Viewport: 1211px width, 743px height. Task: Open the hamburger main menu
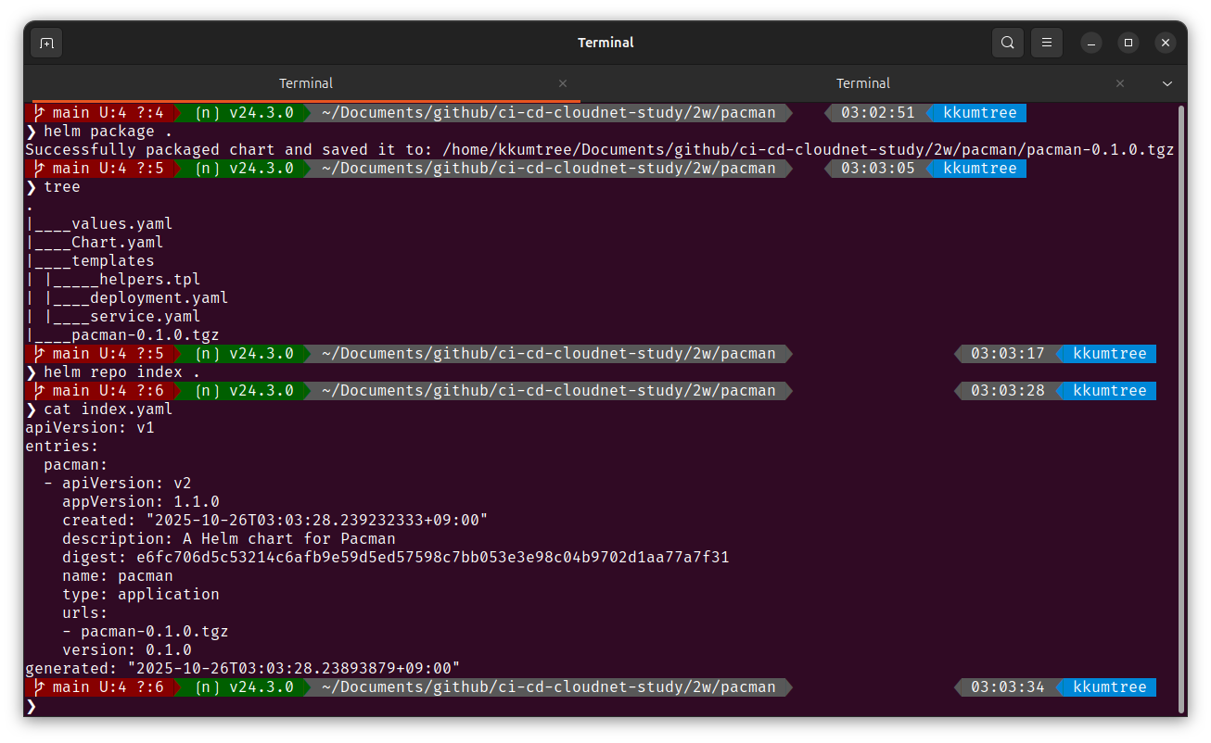click(1047, 43)
